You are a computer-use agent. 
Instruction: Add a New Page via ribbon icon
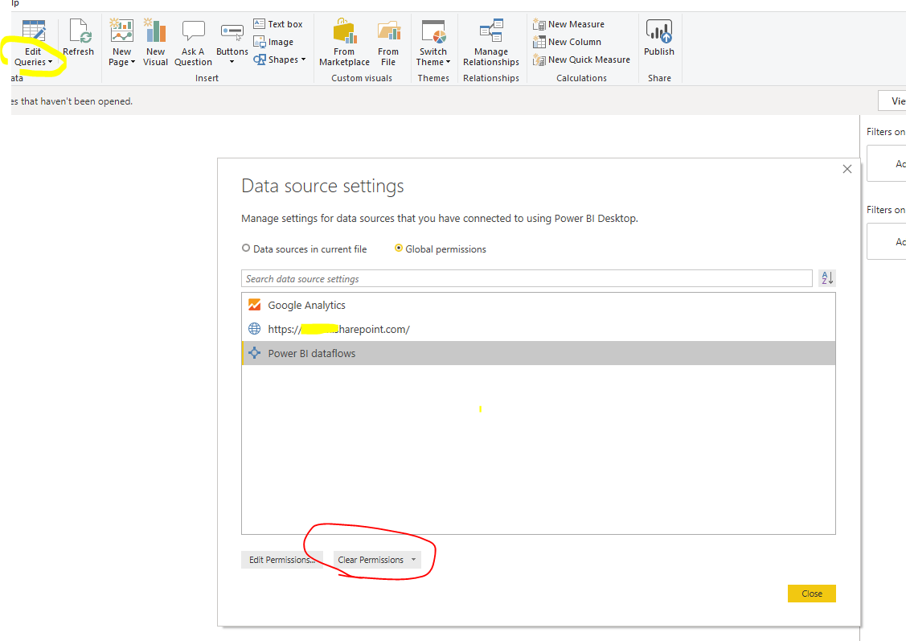click(x=122, y=31)
